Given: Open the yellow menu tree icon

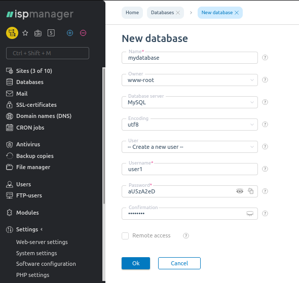Looking at the screenshot, I should 12,33.
